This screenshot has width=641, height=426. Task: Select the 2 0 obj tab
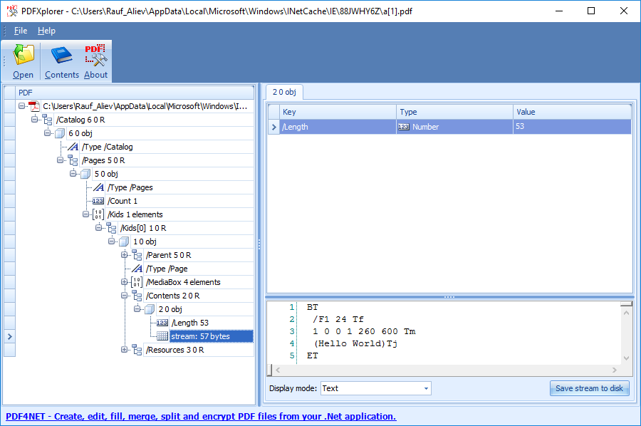(x=284, y=93)
